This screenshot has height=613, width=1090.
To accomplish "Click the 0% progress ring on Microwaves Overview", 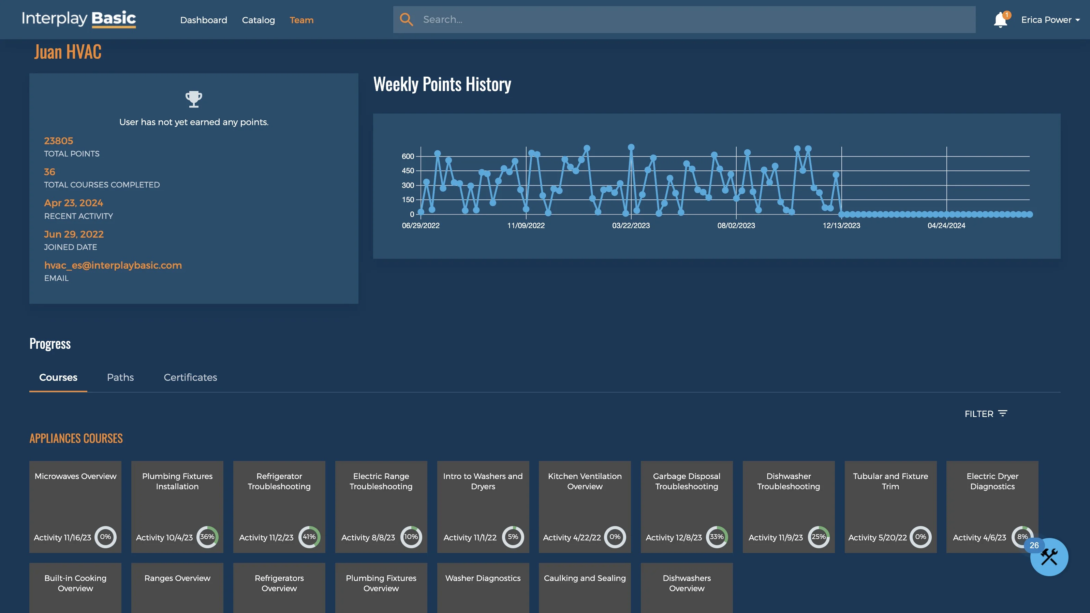I will [105, 537].
